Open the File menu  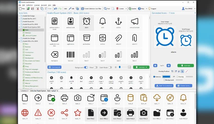pos(20,5)
